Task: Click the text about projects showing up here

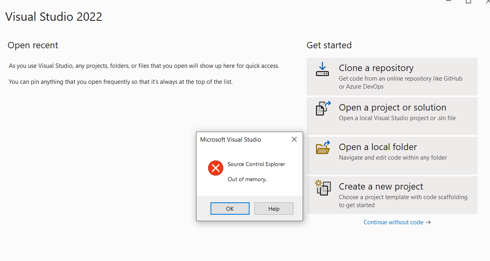Action: [144, 66]
